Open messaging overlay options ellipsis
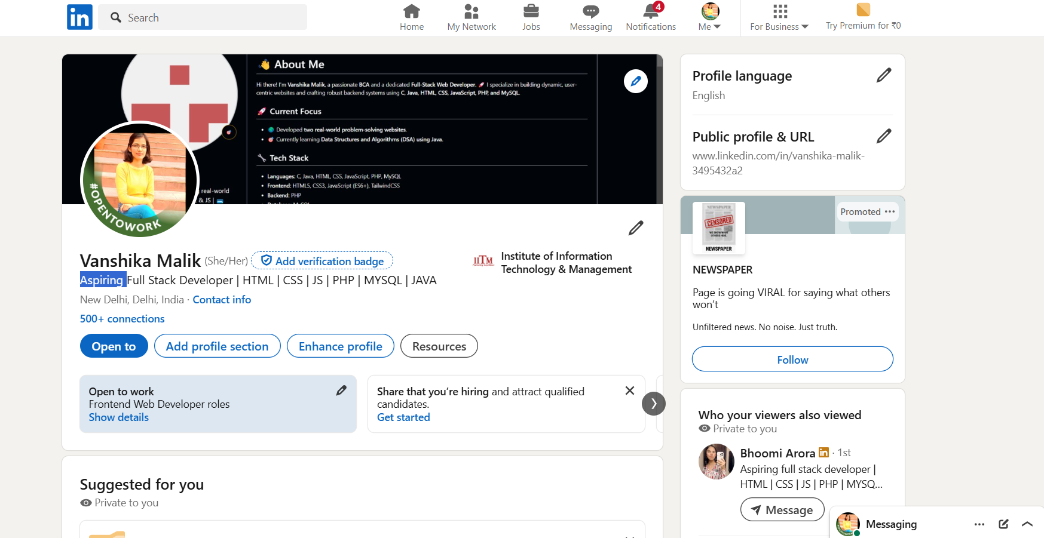This screenshot has height=538, width=1044. click(x=979, y=524)
